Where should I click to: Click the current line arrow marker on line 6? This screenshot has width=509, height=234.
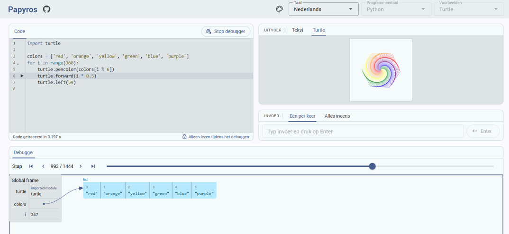tap(22, 76)
